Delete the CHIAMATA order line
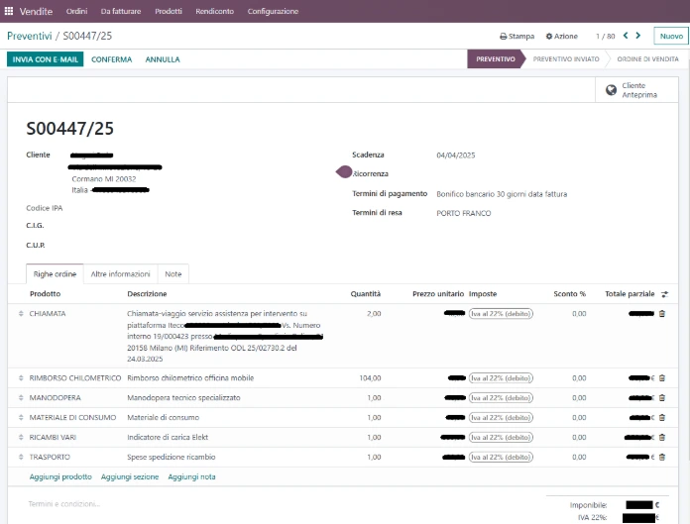This screenshot has width=690, height=524. [662, 313]
